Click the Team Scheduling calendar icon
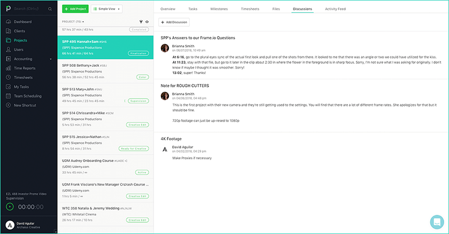 (9, 96)
